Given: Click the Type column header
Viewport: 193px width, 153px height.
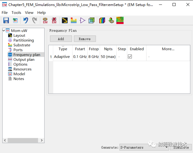Looking at the screenshot, I should click(63, 49).
